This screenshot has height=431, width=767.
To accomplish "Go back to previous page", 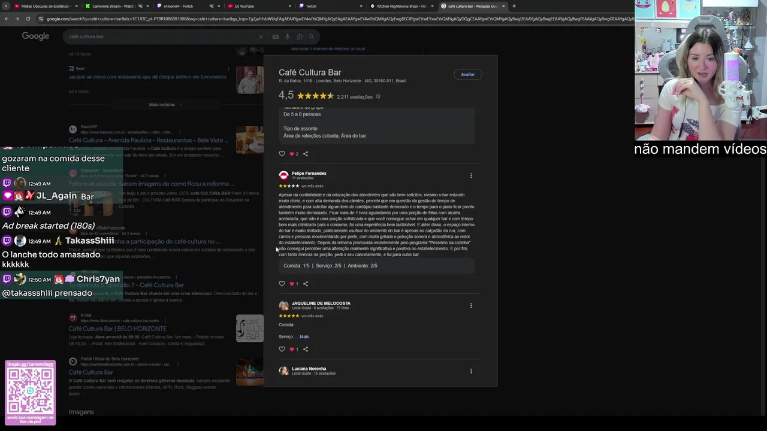I will [7, 19].
